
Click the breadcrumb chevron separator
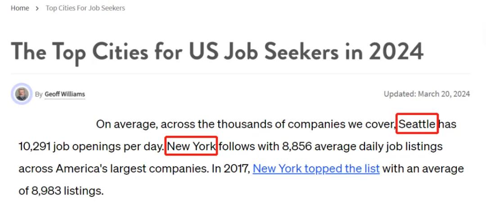point(37,9)
